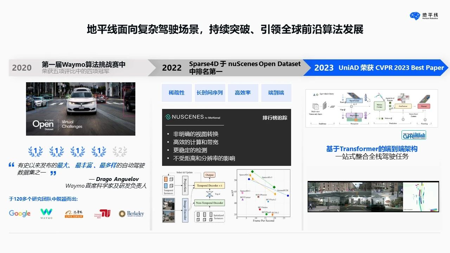Click the name Drago Anguelov

pyautogui.click(x=117, y=179)
